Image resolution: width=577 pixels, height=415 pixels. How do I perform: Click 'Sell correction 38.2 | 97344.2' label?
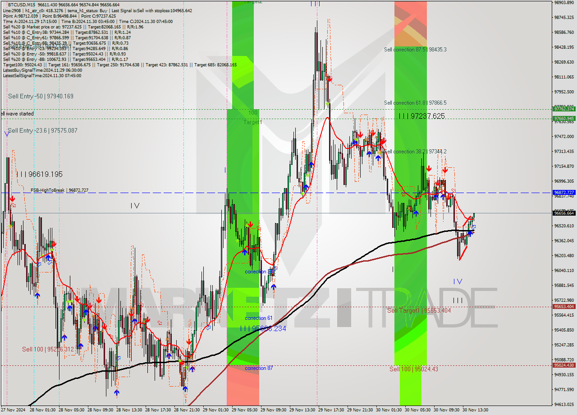pyautogui.click(x=415, y=152)
